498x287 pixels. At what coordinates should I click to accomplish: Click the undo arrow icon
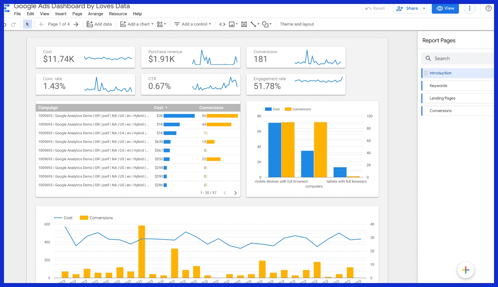[5, 24]
